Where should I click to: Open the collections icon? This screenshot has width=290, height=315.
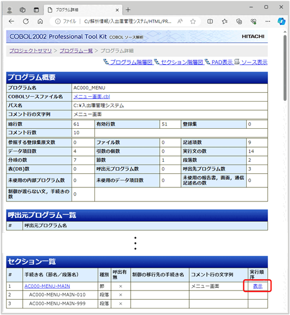tap(239, 21)
